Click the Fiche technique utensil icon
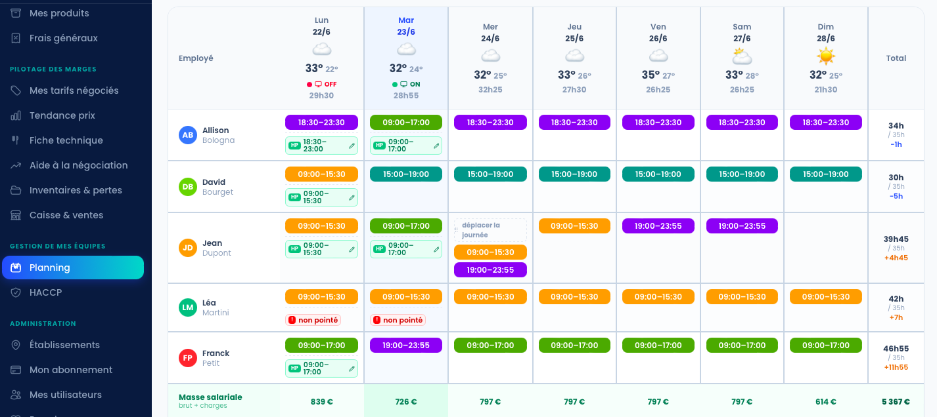The height and width of the screenshot is (417, 937). pyautogui.click(x=16, y=140)
